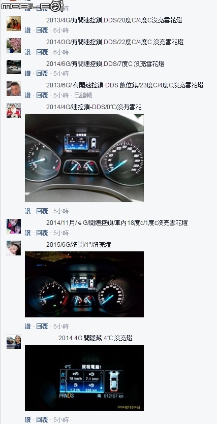The width and height of the screenshot is (217, 424).
Task: Click the 5小時 timestamp under 2014/11月 comment
Action: (61, 233)
